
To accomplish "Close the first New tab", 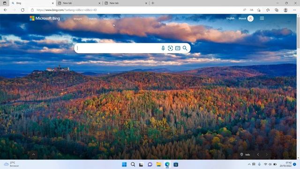I will (x=99, y=3).
